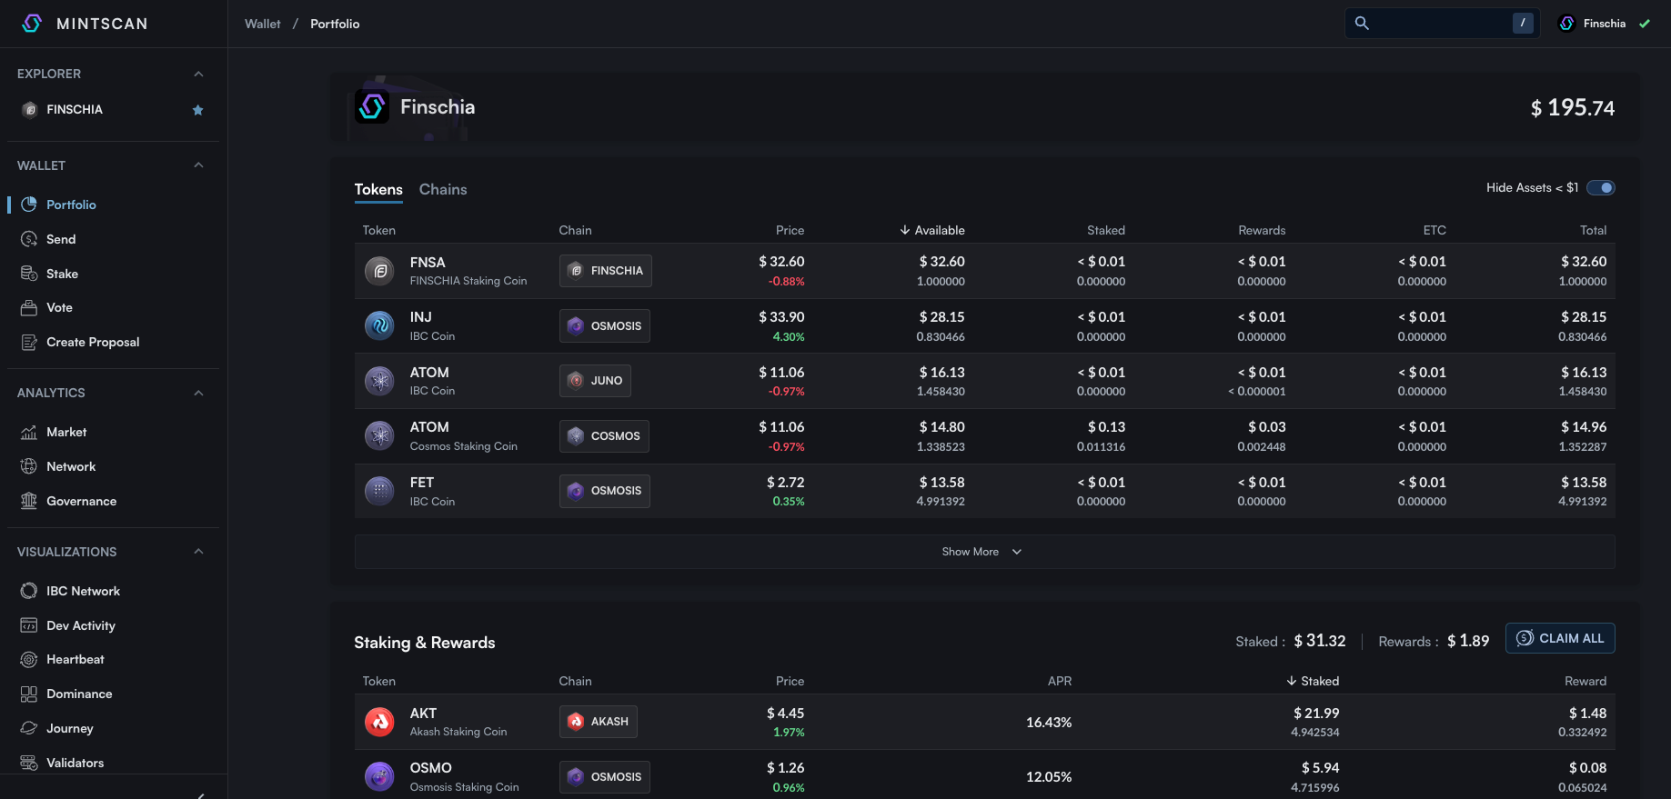Switch to the Chains tab
The height and width of the screenshot is (799, 1671).
(x=443, y=189)
